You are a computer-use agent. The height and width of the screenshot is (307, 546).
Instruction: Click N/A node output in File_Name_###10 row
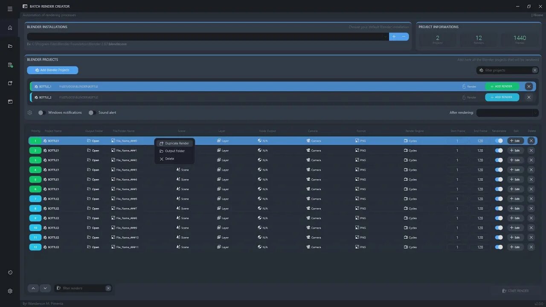tap(263, 237)
